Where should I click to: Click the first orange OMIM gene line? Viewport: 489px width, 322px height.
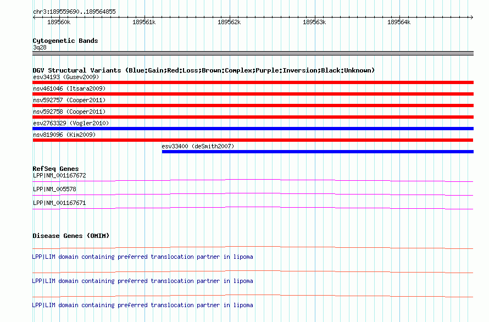253,248
